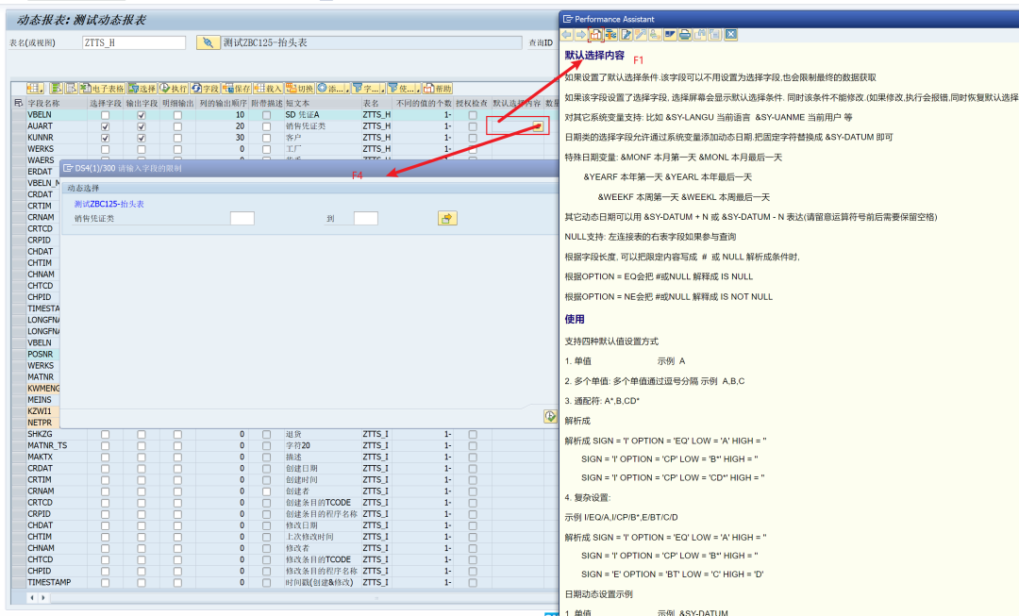This screenshot has width=1019, height=616.
Task: Click the 使用 heading in Performance Assistant
Action: click(575, 319)
